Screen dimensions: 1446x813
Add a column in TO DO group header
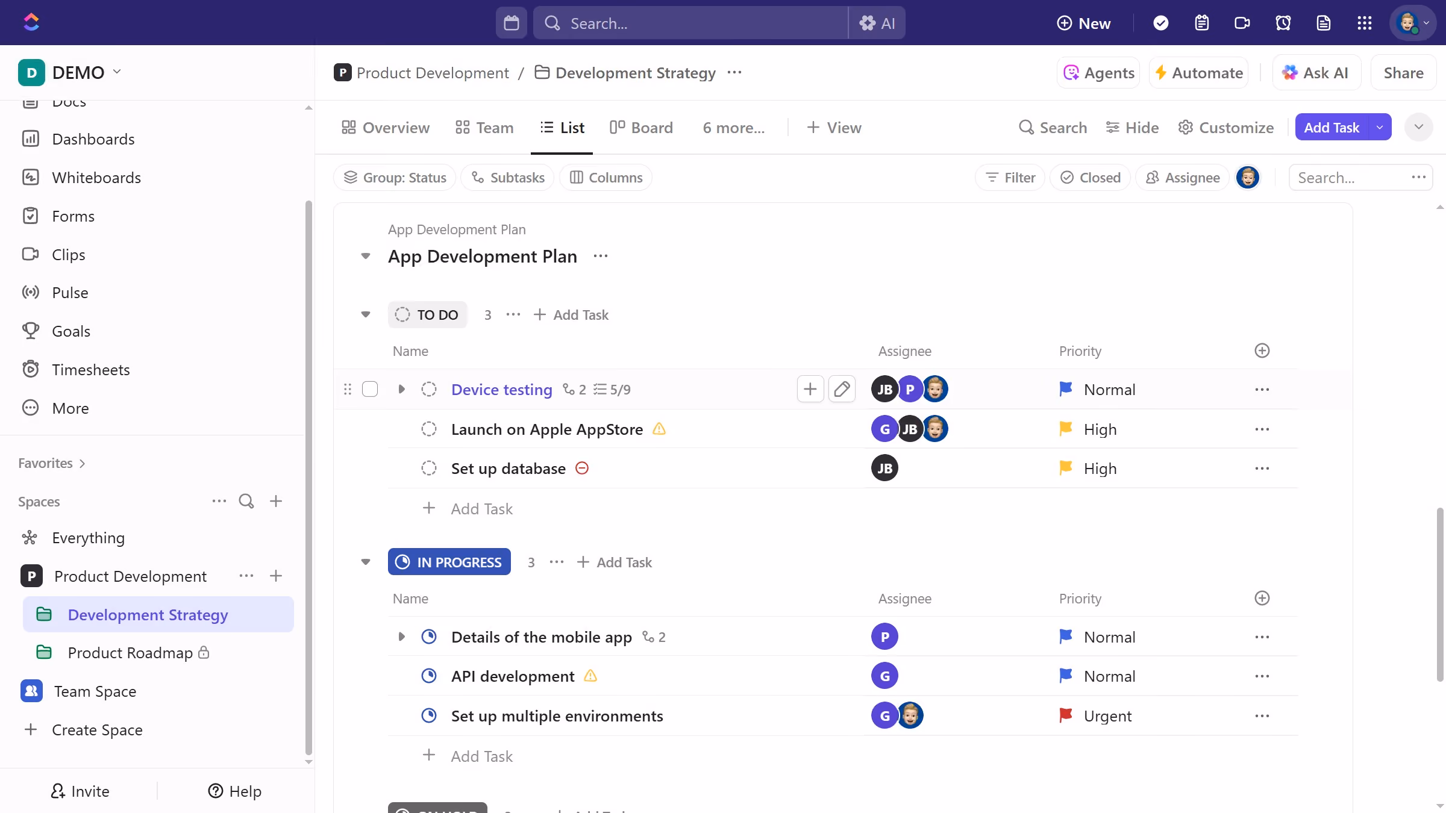point(1262,350)
